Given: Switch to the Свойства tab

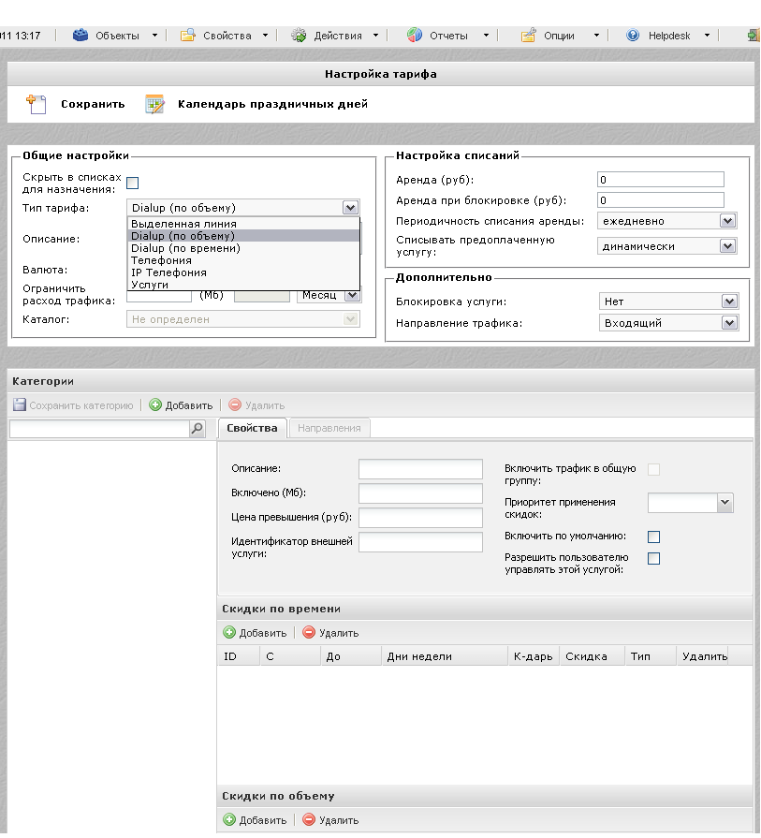Looking at the screenshot, I should 252,428.
